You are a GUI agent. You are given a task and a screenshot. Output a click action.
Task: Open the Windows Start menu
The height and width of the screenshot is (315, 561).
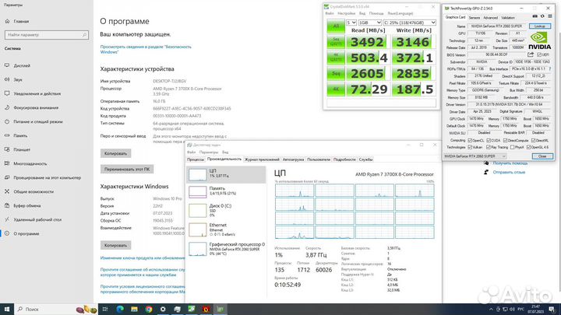point(6,309)
